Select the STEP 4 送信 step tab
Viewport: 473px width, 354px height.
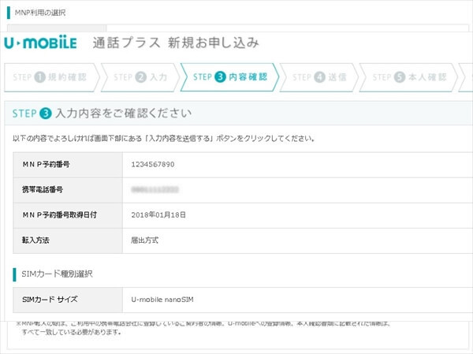[x=319, y=77]
